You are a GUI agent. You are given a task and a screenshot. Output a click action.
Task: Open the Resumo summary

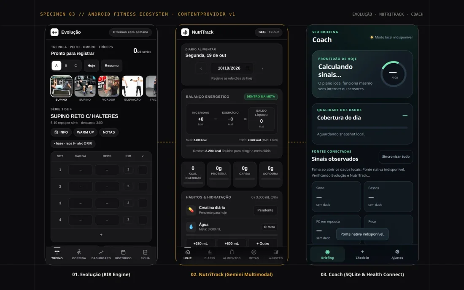coord(111,66)
